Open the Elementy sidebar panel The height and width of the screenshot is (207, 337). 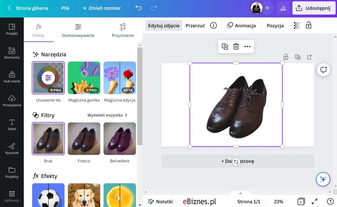tap(12, 53)
